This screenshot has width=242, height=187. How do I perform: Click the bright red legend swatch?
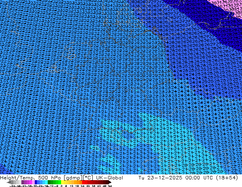pos(83,182)
